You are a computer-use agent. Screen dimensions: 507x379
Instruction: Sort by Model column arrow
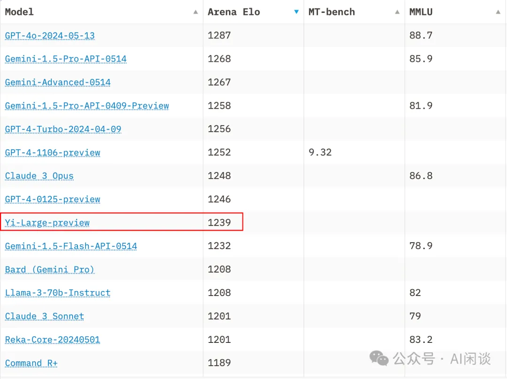pyautogui.click(x=196, y=12)
